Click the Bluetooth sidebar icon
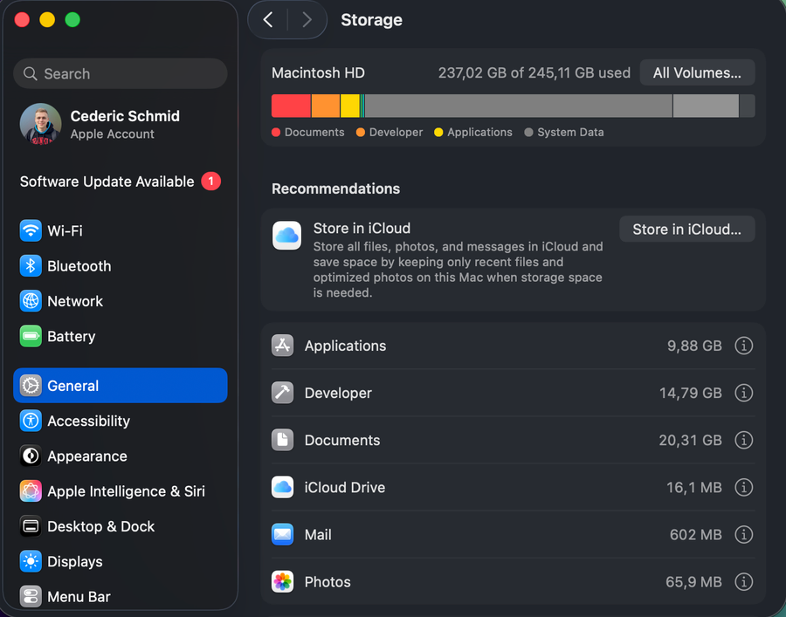 pyautogui.click(x=31, y=266)
